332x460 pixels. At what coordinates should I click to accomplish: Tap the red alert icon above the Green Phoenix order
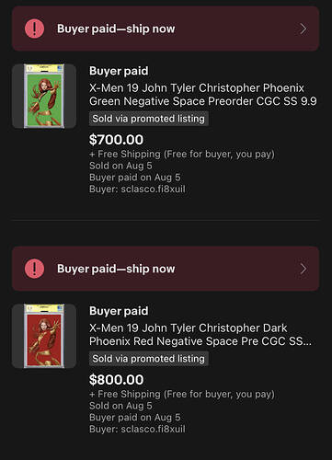pos(34,29)
